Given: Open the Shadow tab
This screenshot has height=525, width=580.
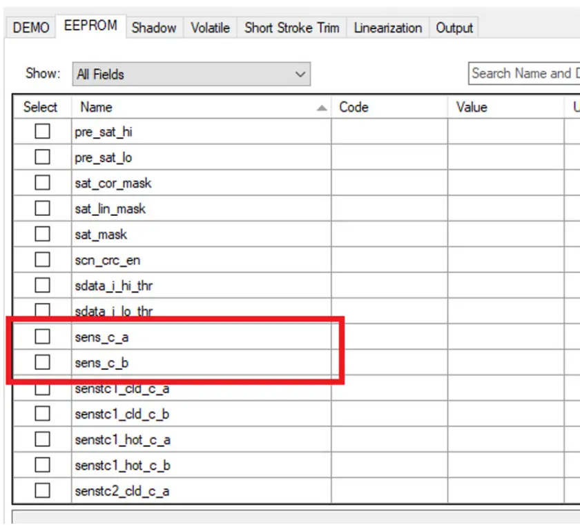Looking at the screenshot, I should (153, 28).
